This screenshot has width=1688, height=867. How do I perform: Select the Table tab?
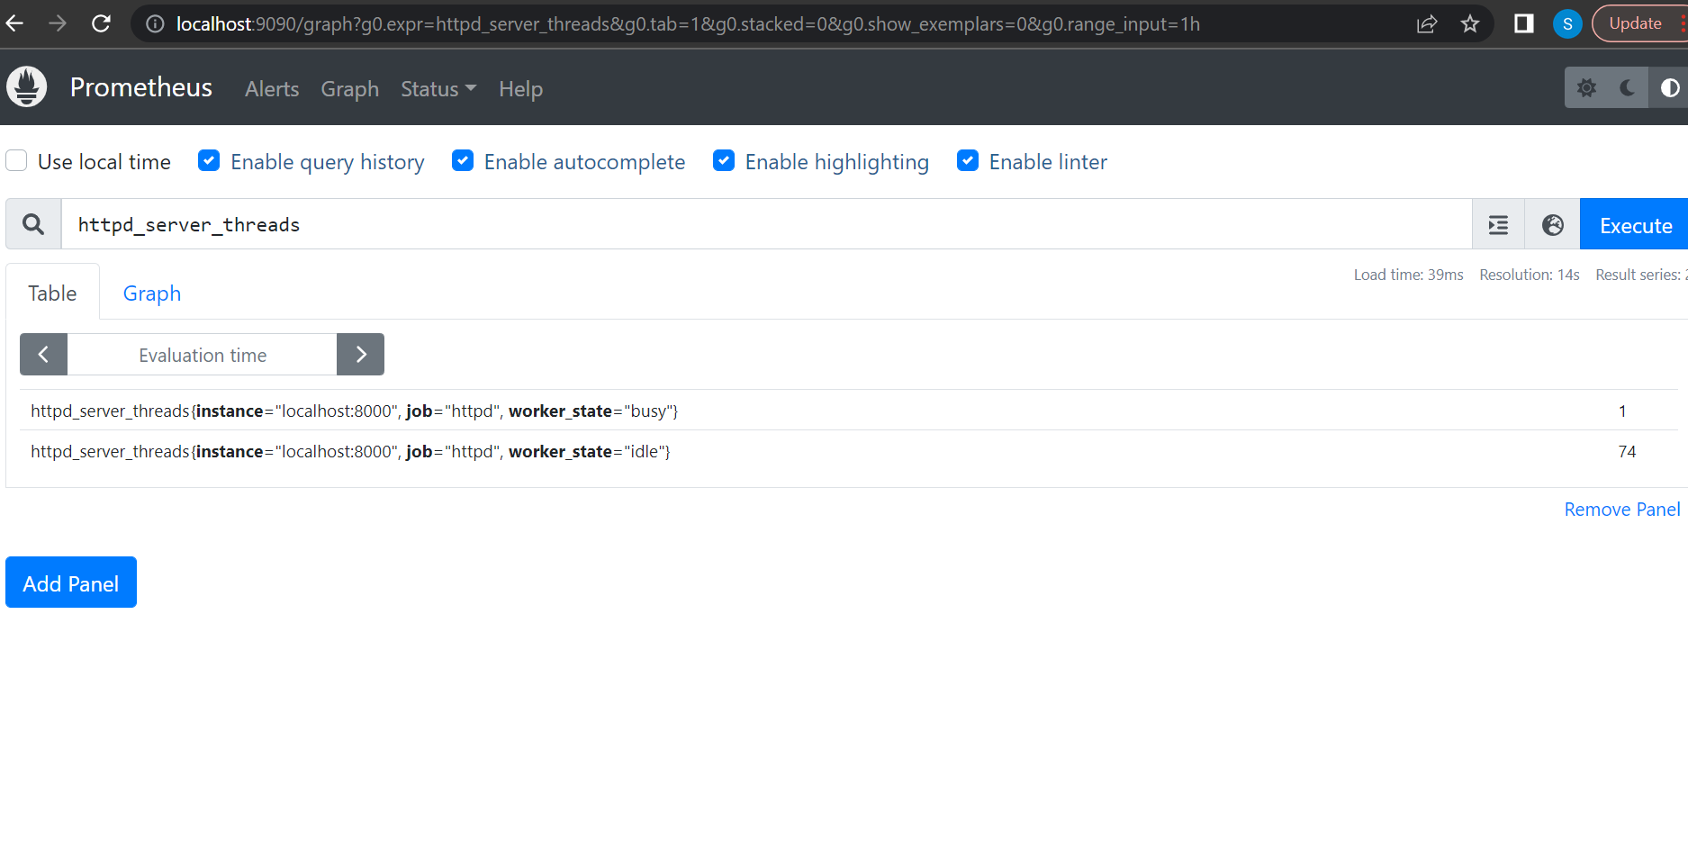pos(52,293)
